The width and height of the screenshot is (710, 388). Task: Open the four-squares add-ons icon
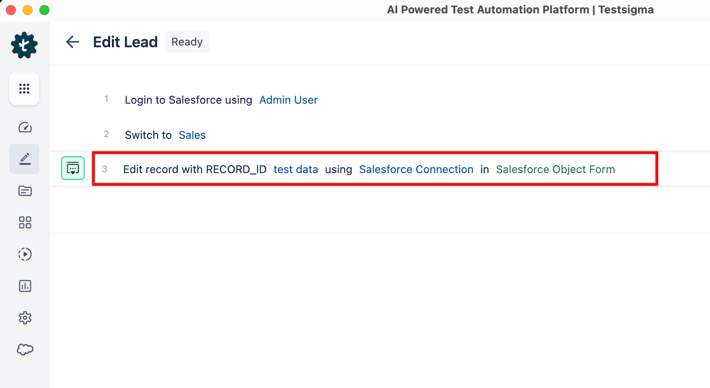pyautogui.click(x=25, y=222)
